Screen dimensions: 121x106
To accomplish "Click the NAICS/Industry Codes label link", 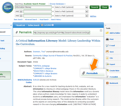I will (x=25, y=81).
